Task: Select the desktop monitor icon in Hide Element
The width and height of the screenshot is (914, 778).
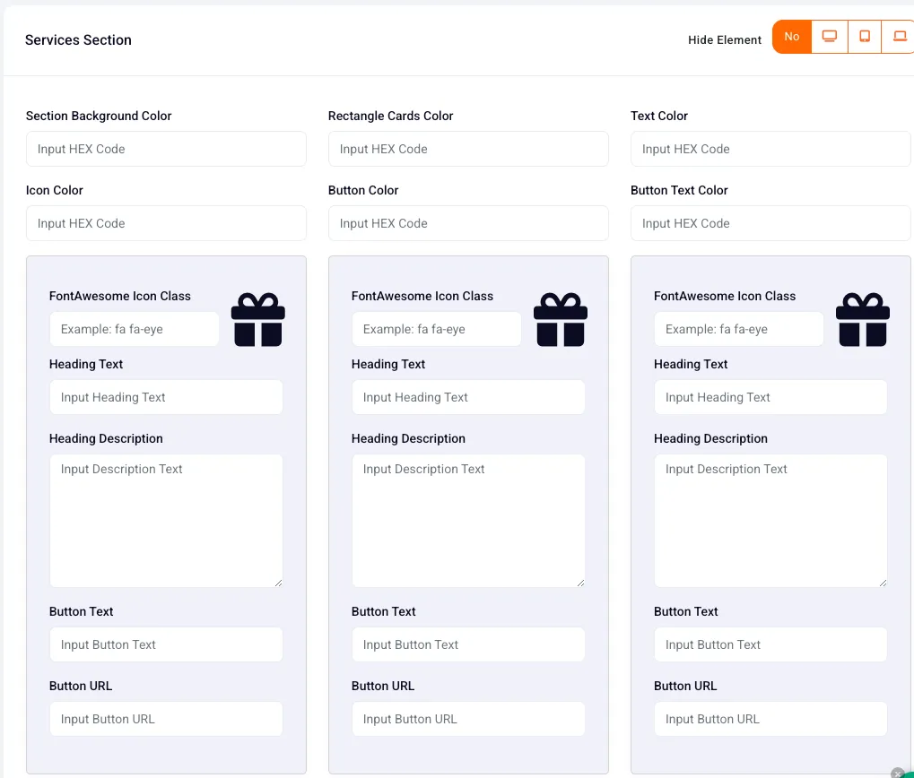Action: [x=830, y=37]
